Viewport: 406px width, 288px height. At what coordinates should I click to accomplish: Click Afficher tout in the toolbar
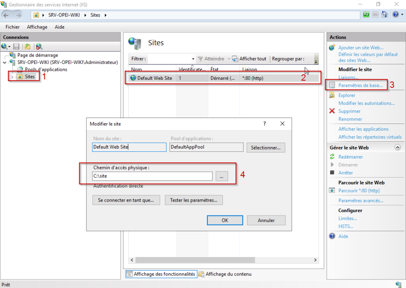(x=250, y=59)
